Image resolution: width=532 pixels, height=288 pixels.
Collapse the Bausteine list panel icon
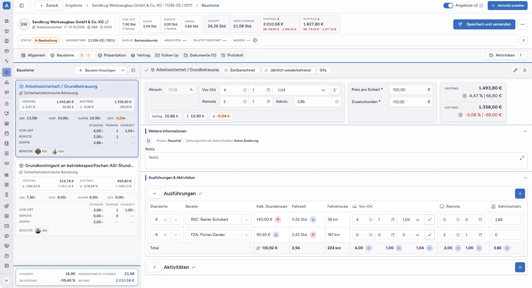(133, 70)
